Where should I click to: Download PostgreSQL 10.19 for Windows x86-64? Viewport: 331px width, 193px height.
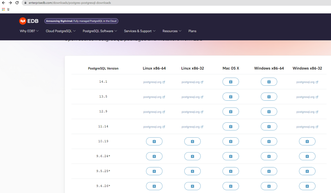269,142
